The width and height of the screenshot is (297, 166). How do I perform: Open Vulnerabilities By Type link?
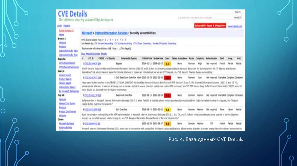68,55
